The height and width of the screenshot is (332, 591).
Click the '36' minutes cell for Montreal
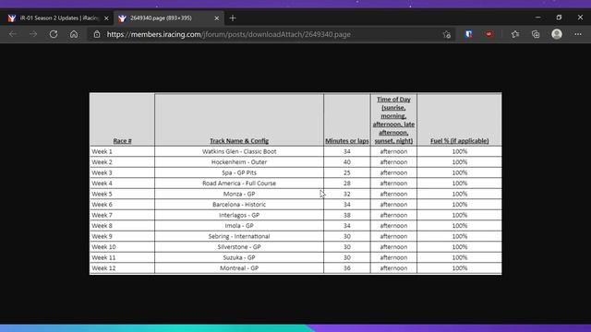coord(347,268)
